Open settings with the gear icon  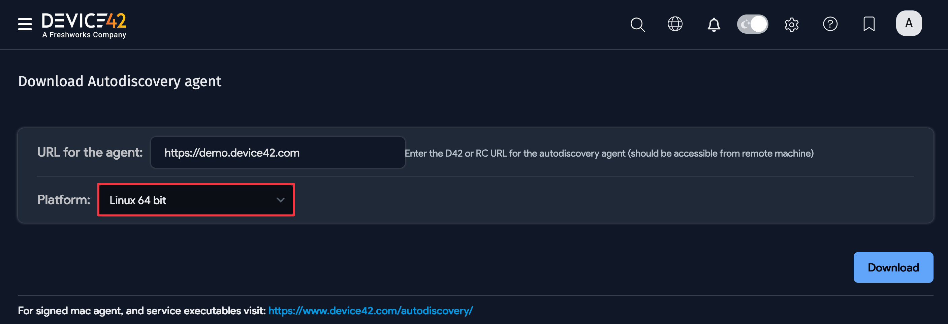tap(792, 24)
